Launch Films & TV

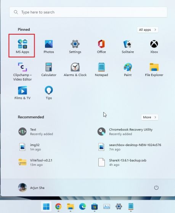tap(22, 93)
